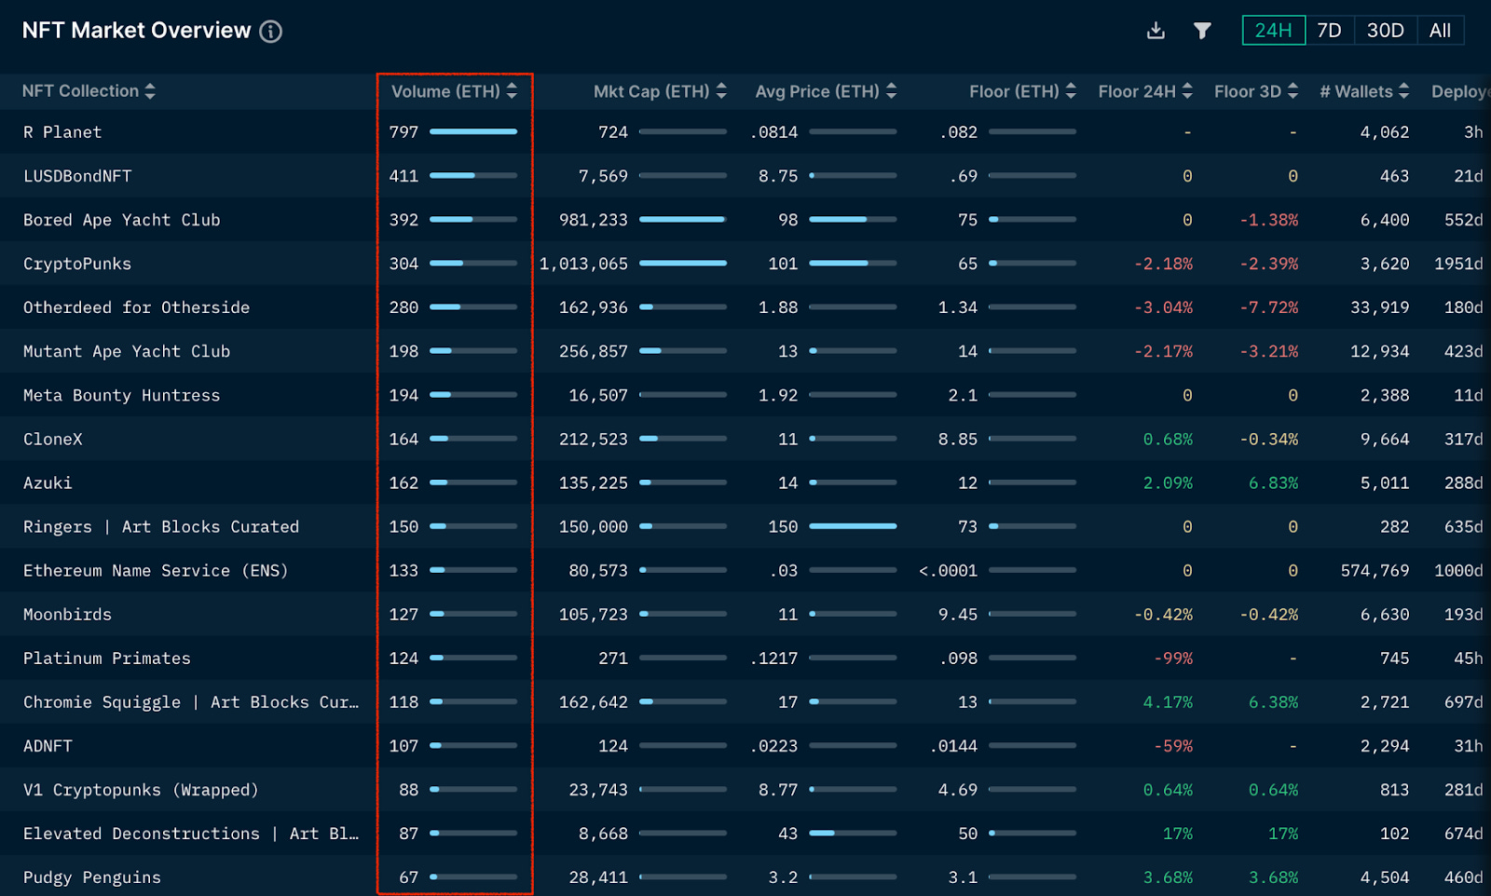Click the -7.72% Floor 3D value
1491x896 pixels.
pos(1268,307)
